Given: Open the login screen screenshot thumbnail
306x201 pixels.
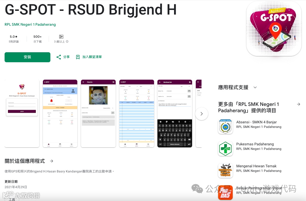Looking at the screenshot, I should tap(22, 113).
